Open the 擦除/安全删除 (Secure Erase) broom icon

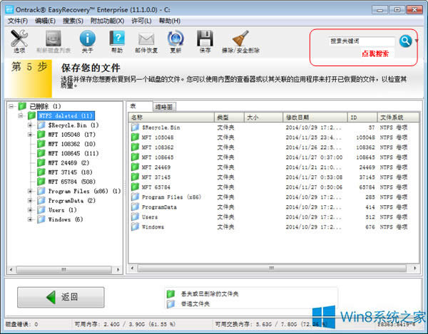click(x=240, y=41)
